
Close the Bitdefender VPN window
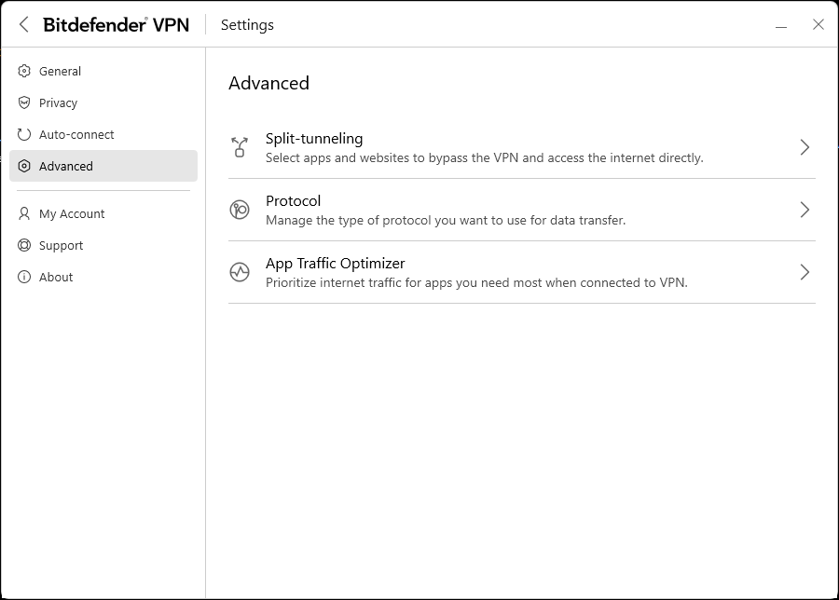pos(818,25)
